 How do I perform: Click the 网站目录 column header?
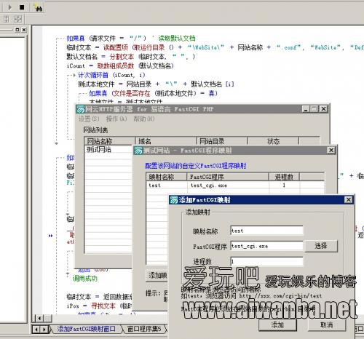point(222,141)
